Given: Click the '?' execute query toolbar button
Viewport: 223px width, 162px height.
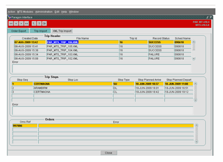Looking at the screenshot, I should tap(39, 24).
